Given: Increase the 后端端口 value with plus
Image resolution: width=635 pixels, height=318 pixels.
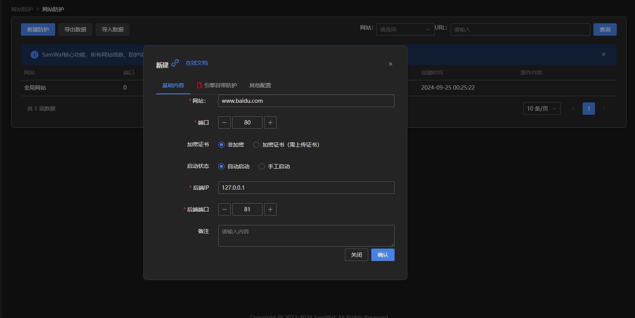Looking at the screenshot, I should [270, 209].
